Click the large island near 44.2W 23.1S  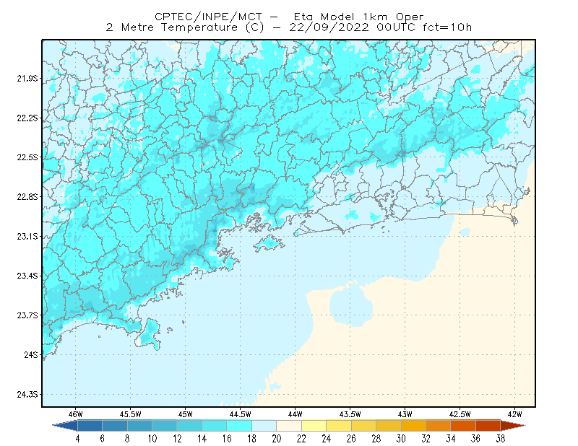tap(269, 243)
